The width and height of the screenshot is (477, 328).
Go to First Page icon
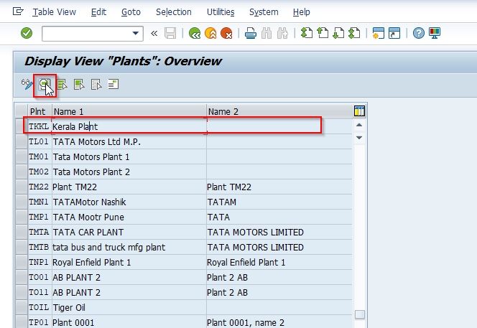click(307, 33)
